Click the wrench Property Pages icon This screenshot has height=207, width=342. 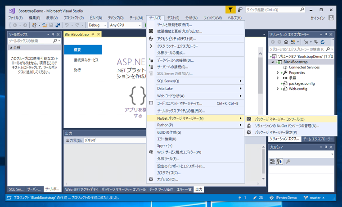pos(288,162)
